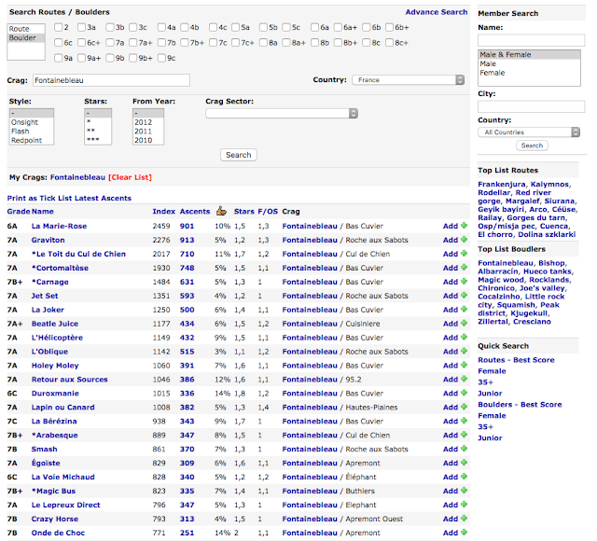Click green plus icon in Lapin ou Canard row

pyautogui.click(x=464, y=407)
